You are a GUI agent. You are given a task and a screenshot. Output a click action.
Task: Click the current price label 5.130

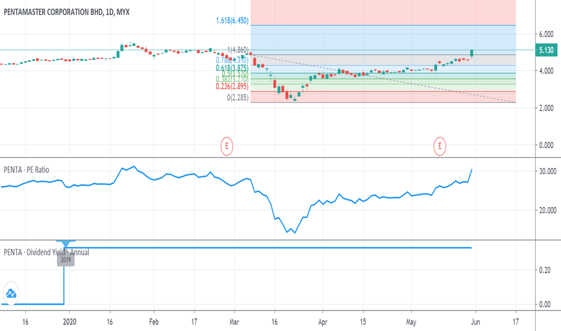(547, 50)
